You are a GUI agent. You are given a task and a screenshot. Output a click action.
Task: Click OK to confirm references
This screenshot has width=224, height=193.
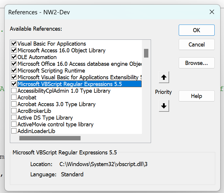(x=197, y=30)
